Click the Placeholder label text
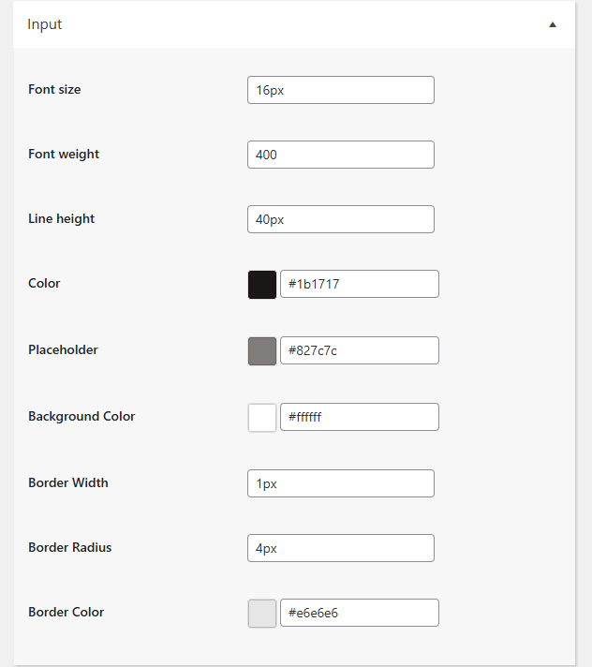Screen dimensions: 592x667 pos(63,350)
